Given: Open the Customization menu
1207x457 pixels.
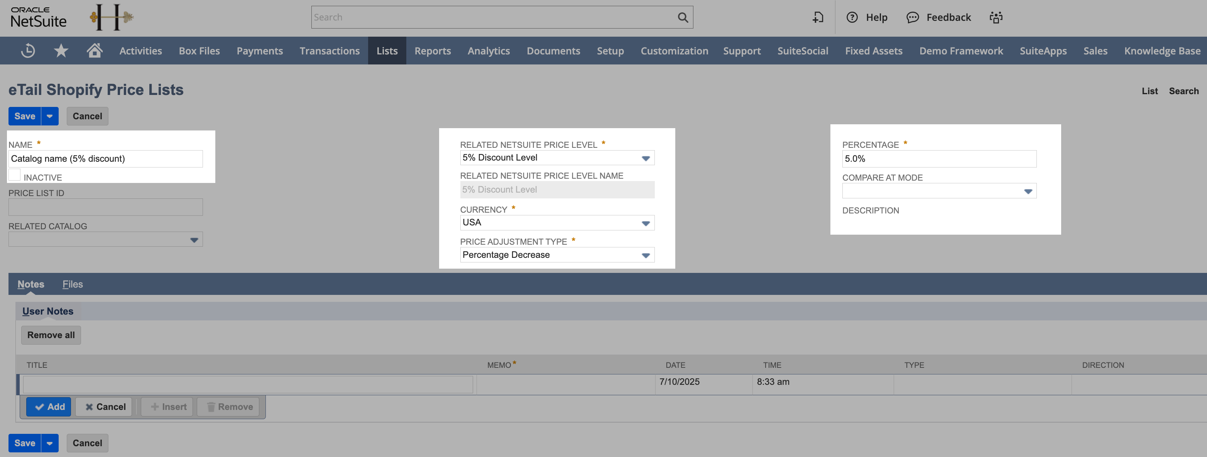Looking at the screenshot, I should click(674, 51).
